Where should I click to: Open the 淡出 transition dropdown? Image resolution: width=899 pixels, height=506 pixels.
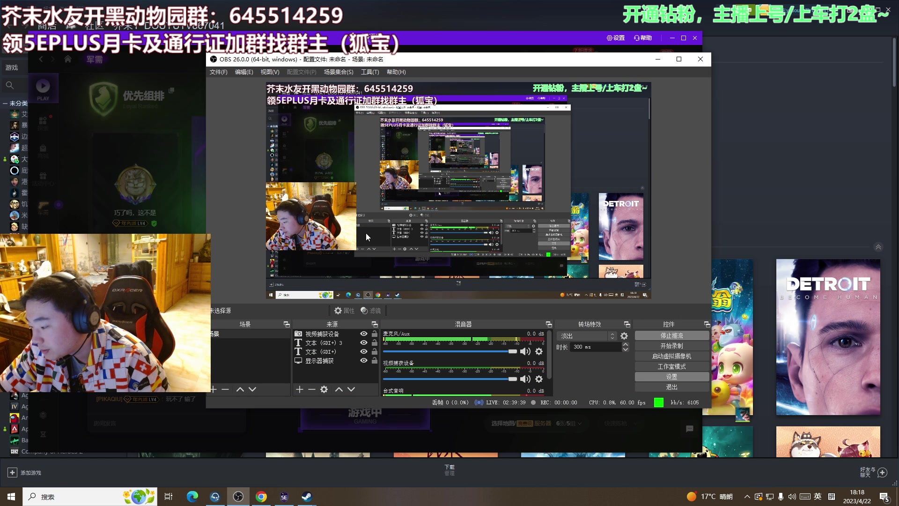pyautogui.click(x=587, y=336)
